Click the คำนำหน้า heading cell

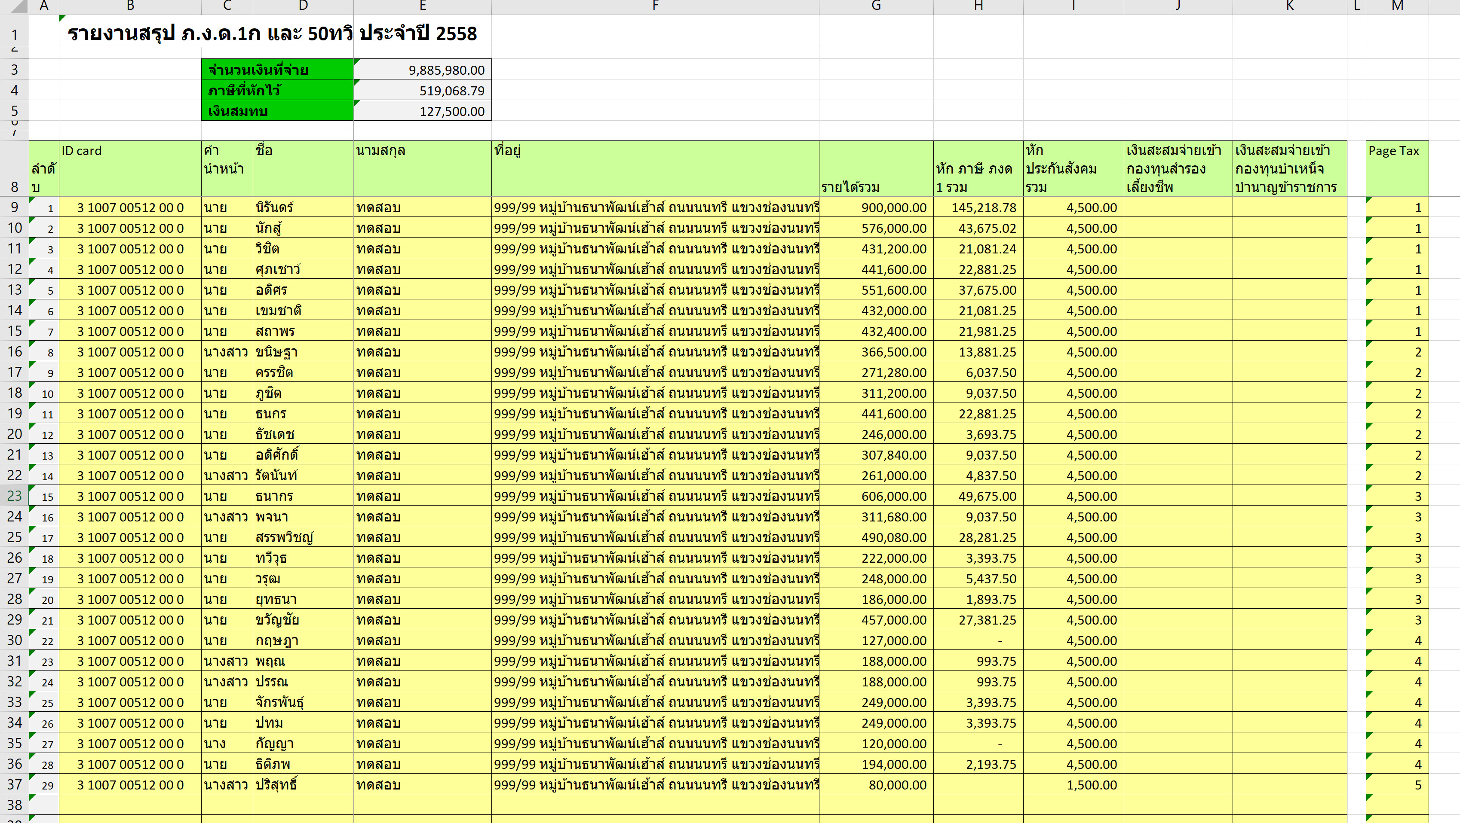click(227, 168)
